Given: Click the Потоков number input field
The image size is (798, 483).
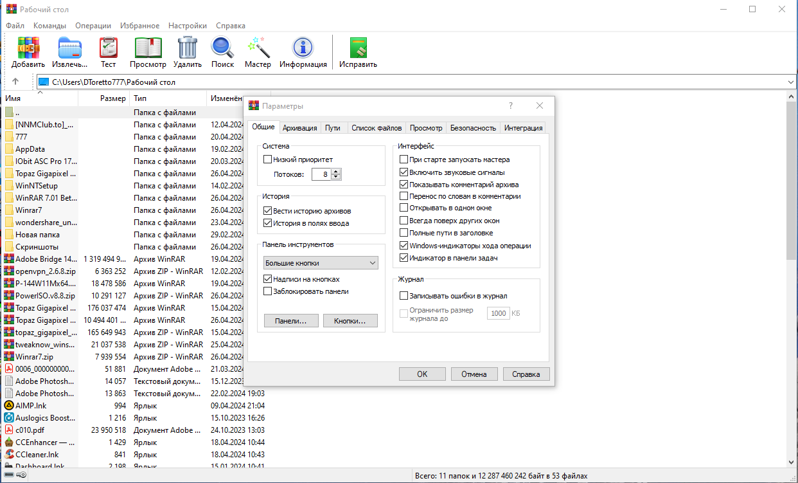Looking at the screenshot, I should (x=321, y=174).
